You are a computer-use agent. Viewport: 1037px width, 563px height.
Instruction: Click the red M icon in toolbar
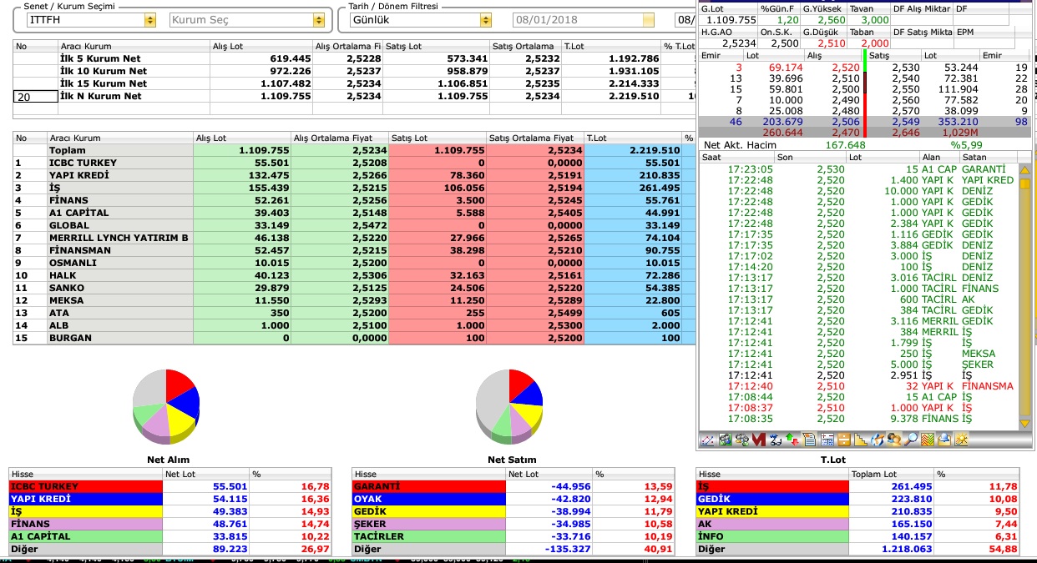coord(759,440)
